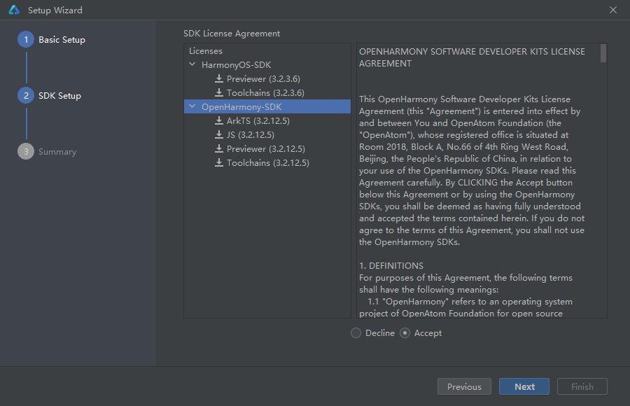This screenshot has height=406, width=630.
Task: Select Previewer (3.2.3.6) license item
Action: click(263, 79)
